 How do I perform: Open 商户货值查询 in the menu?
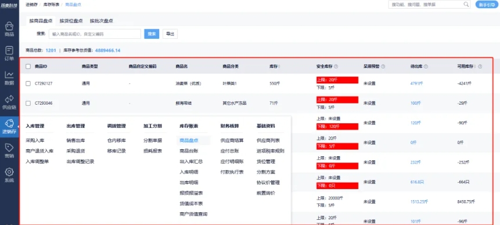click(193, 214)
